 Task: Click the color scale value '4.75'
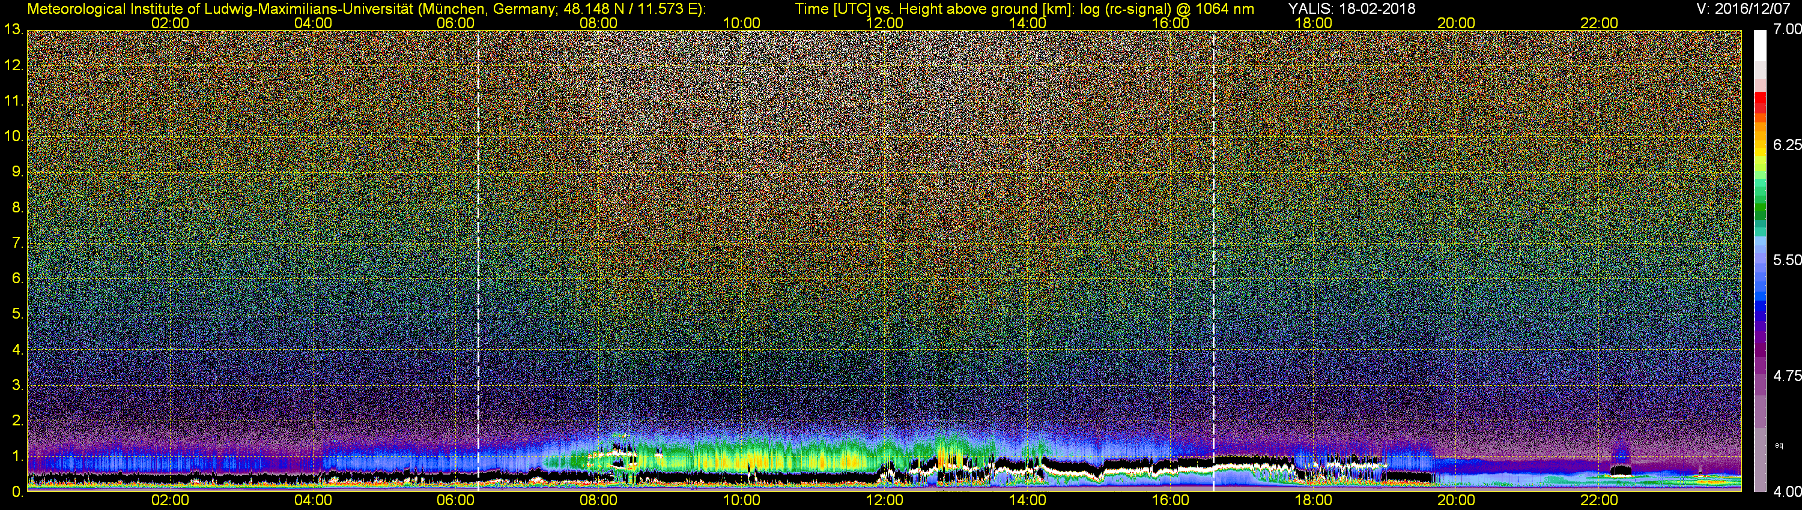(x=1788, y=376)
